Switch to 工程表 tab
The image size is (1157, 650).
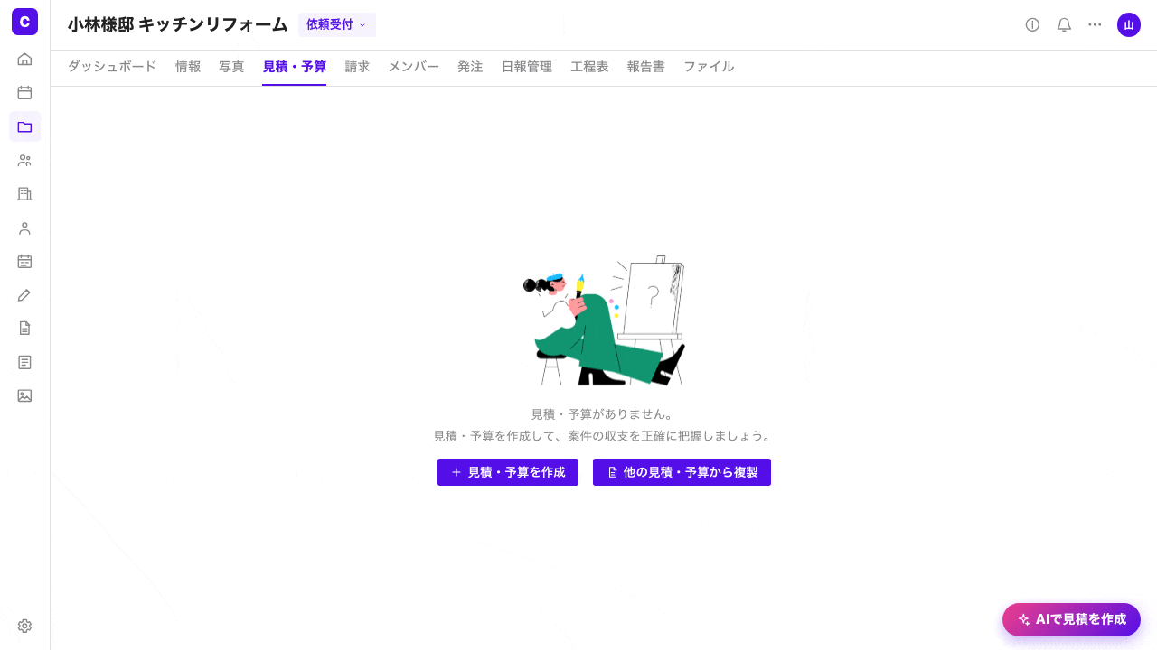coord(589,67)
